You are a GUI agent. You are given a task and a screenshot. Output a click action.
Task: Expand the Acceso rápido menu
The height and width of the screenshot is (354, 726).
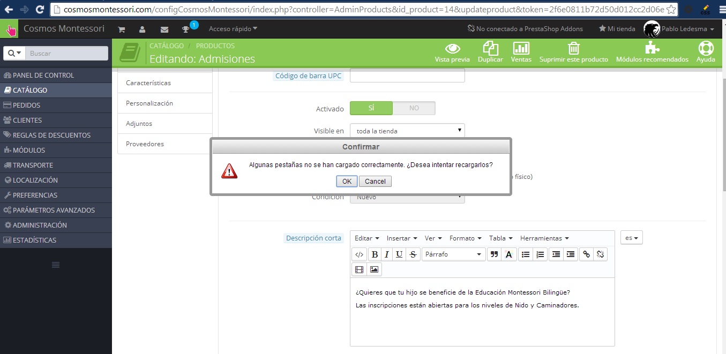click(233, 28)
